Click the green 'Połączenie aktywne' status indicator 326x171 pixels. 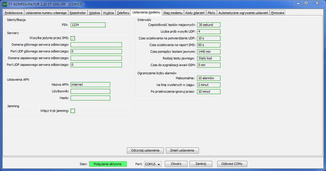pyautogui.click(x=108, y=164)
